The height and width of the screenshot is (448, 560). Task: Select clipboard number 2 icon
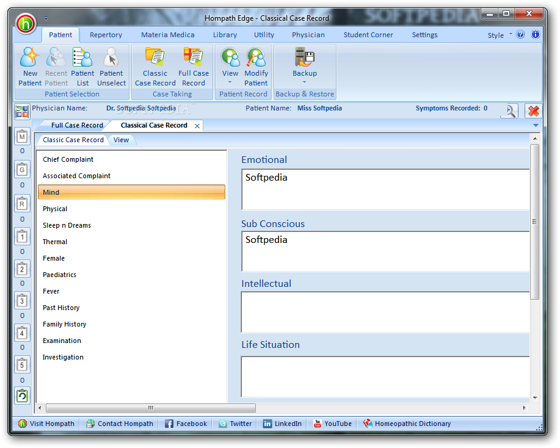coord(22,269)
